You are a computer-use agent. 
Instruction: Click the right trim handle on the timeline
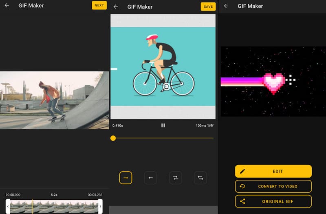click(x=100, y=206)
